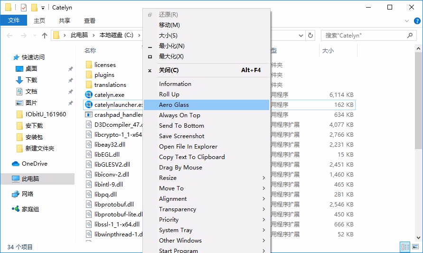
Task: Choose Aero Glass from the menu
Action: click(x=207, y=105)
